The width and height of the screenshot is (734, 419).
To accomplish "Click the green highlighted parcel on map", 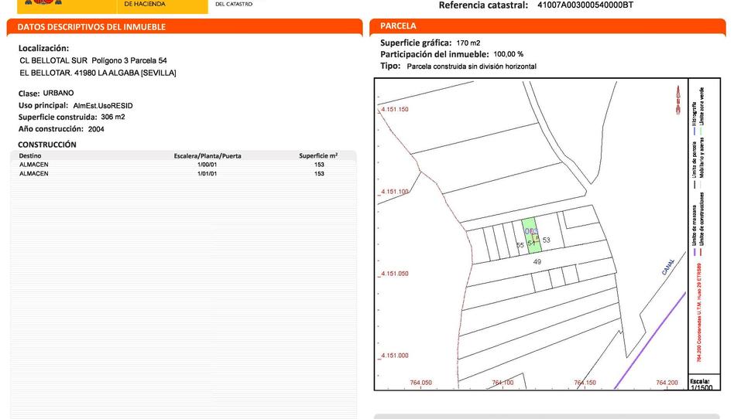I will [x=530, y=236].
